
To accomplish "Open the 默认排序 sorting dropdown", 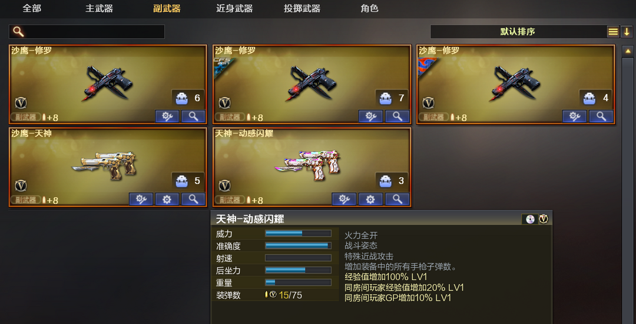I will click(x=518, y=32).
